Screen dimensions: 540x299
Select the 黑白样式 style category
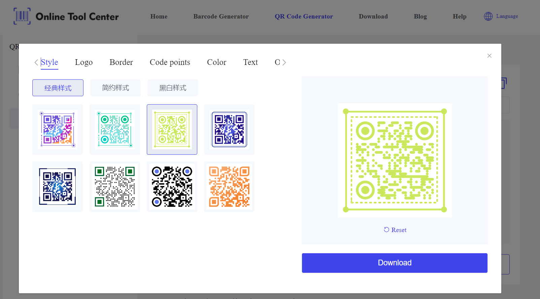(x=173, y=88)
